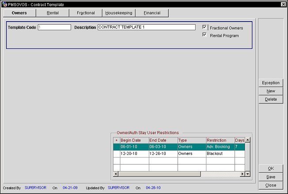This screenshot has height=194, width=288.
Task: Confirm with the OK button
Action: (271, 168)
